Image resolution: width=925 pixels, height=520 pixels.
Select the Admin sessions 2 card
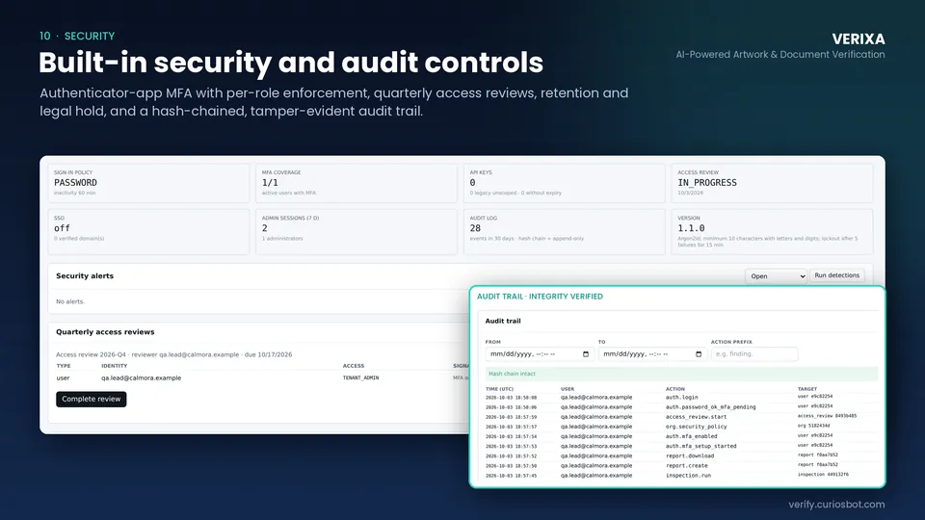(357, 232)
